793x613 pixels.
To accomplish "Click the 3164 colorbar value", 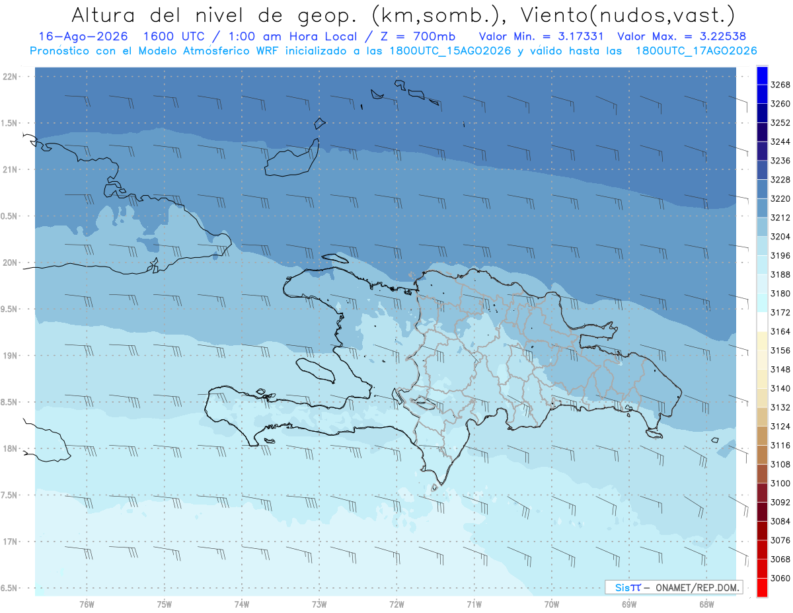I will 780,331.
